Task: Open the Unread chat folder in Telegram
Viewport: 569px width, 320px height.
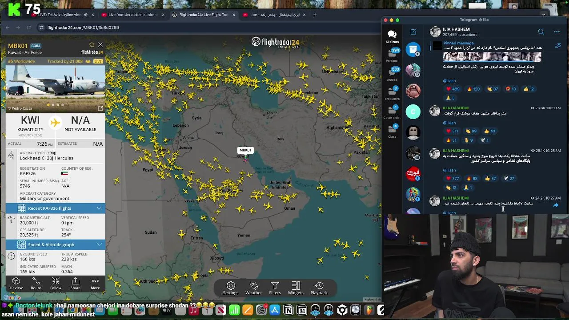Action: tap(393, 74)
